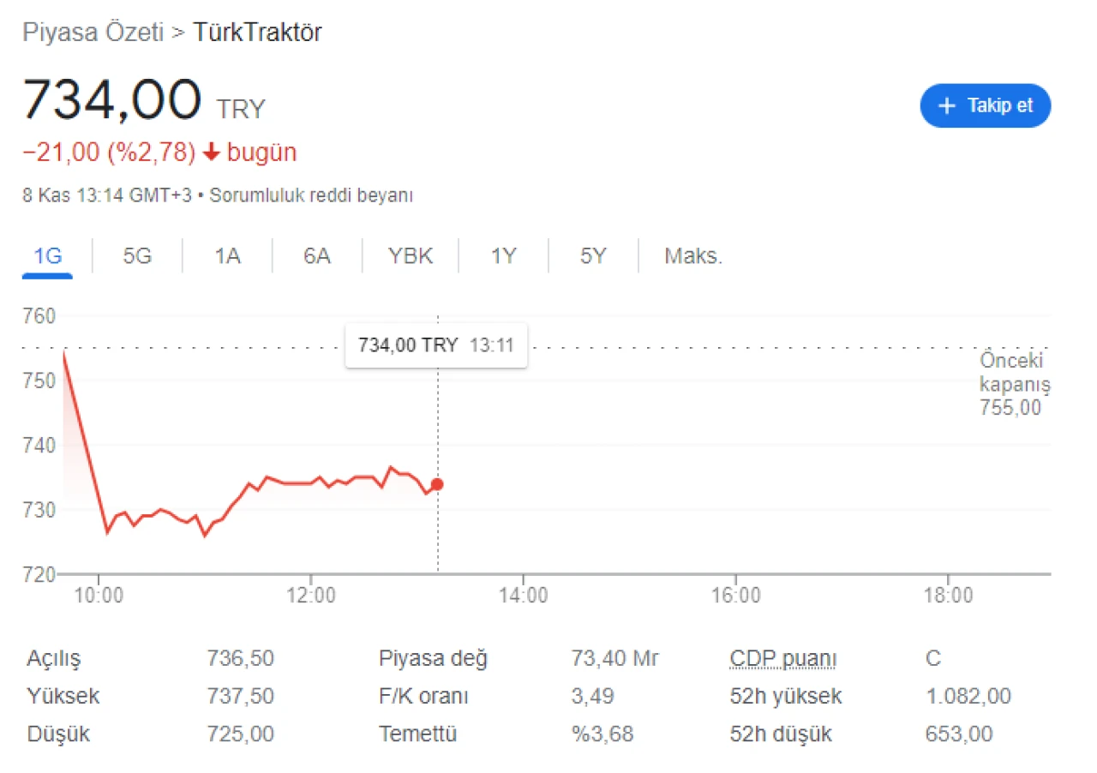This screenshot has height=773, width=1097.
Task: Switch to the 5G time range tab
Action: pos(137,256)
